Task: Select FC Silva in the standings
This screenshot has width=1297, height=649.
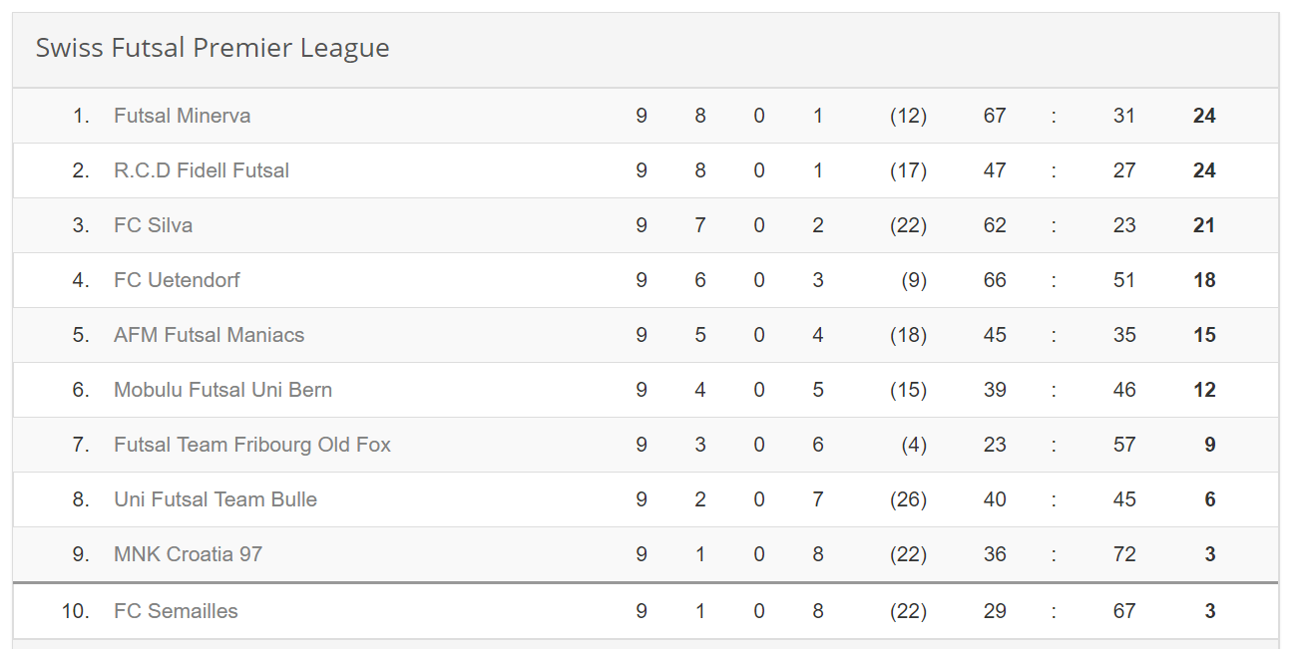Action: tap(153, 225)
